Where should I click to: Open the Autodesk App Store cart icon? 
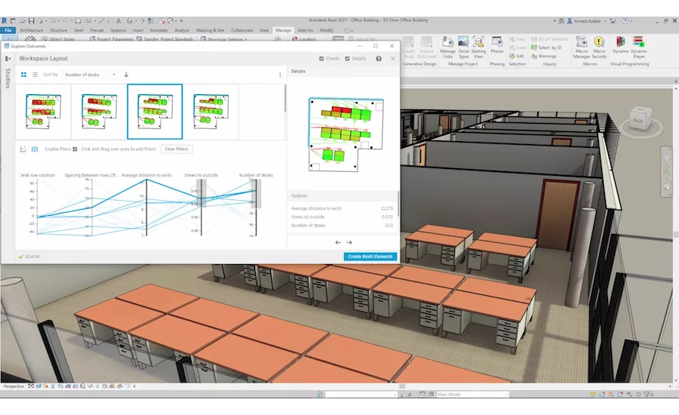tap(613, 20)
